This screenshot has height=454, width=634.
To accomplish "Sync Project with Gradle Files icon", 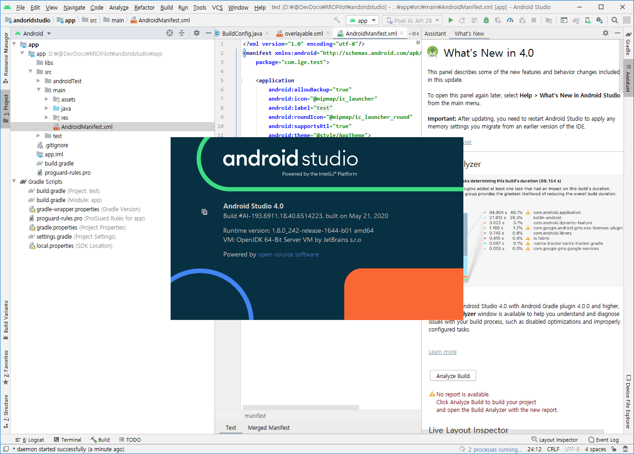I will pyautogui.click(x=576, y=20).
